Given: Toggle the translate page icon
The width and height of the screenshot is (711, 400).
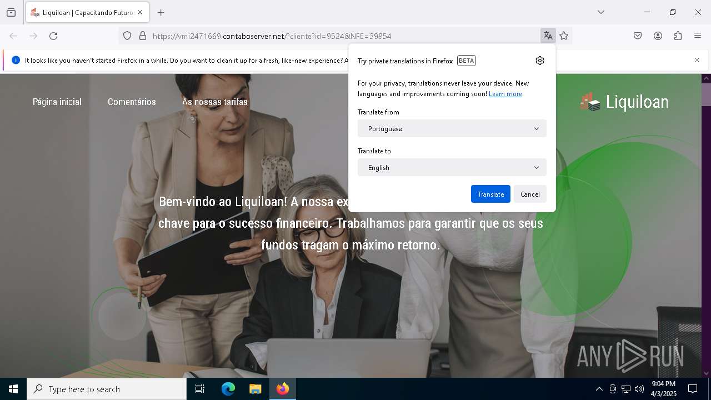Looking at the screenshot, I should 548,36.
